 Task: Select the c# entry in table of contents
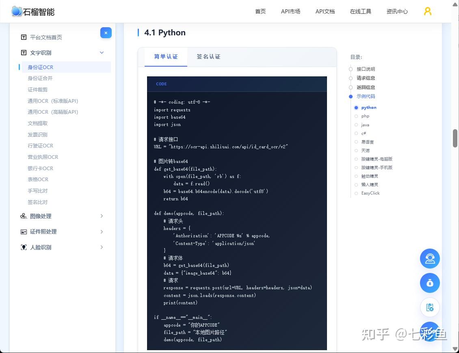click(364, 133)
